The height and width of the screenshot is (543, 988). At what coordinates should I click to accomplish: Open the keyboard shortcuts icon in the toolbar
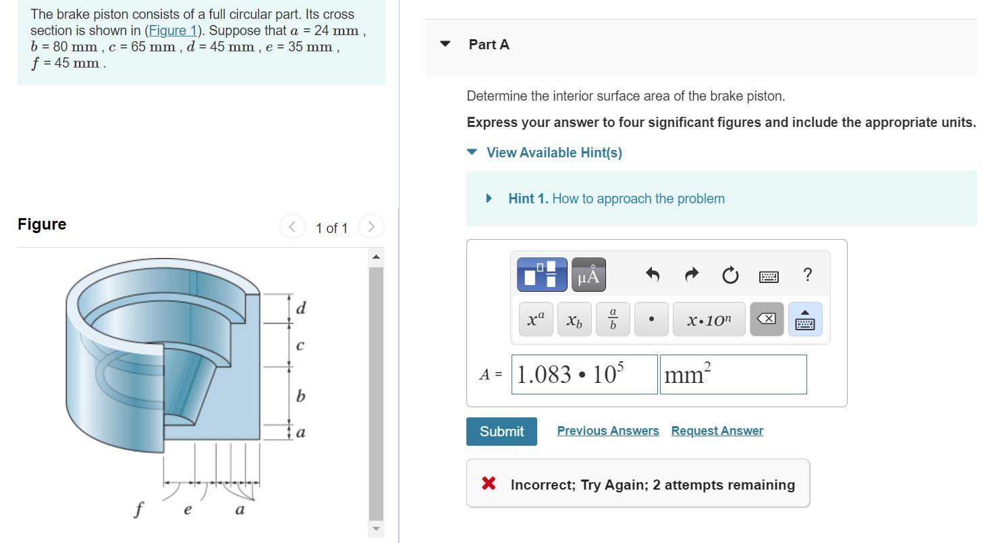point(768,276)
